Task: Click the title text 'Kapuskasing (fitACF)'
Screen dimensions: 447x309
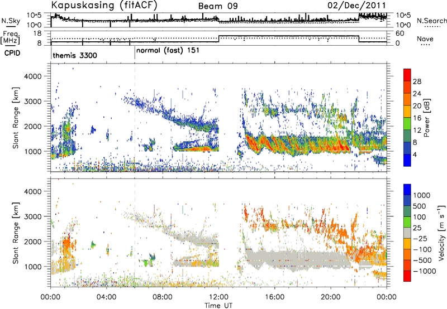Action: (104, 5)
